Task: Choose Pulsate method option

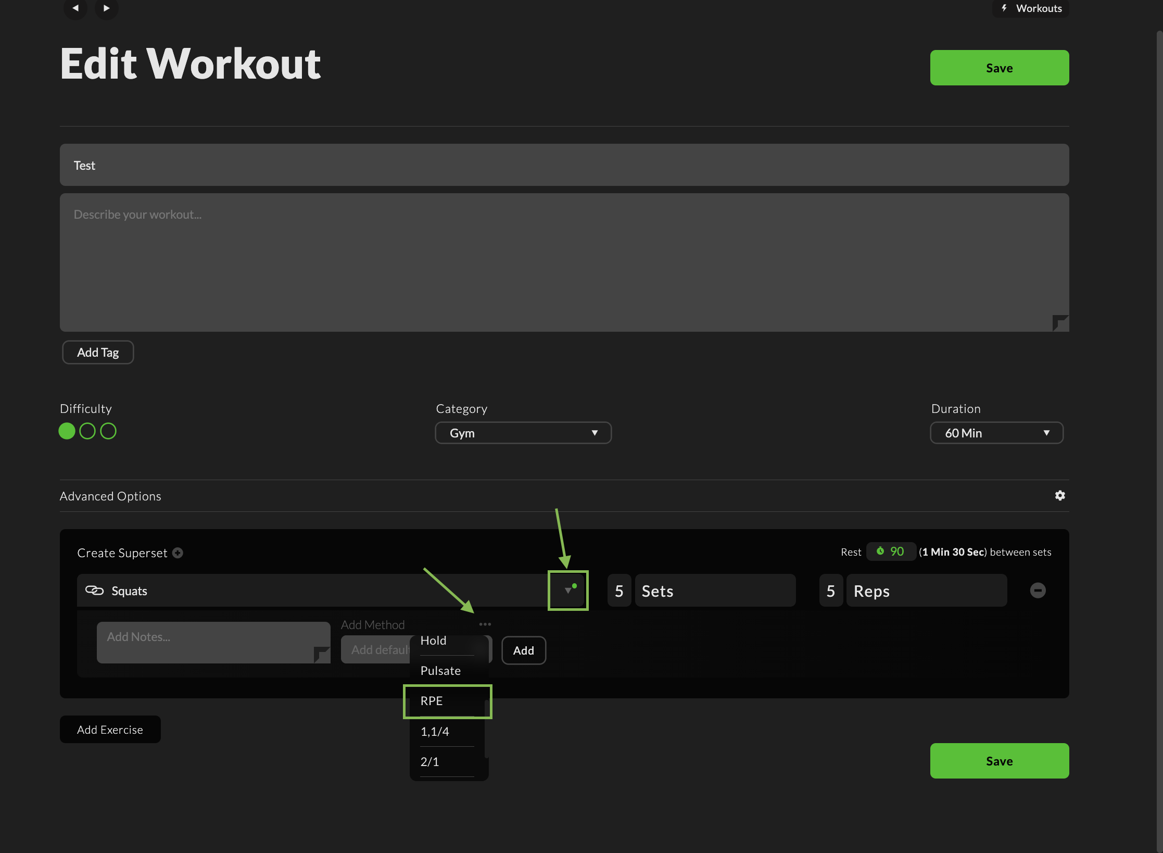Action: (x=440, y=671)
